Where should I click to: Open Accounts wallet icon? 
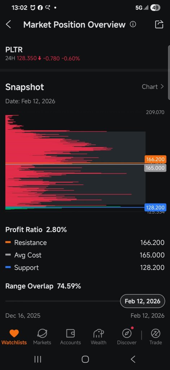pos(70,334)
